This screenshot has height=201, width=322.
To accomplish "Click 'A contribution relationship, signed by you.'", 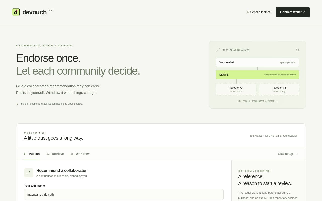I will point(62,176).
